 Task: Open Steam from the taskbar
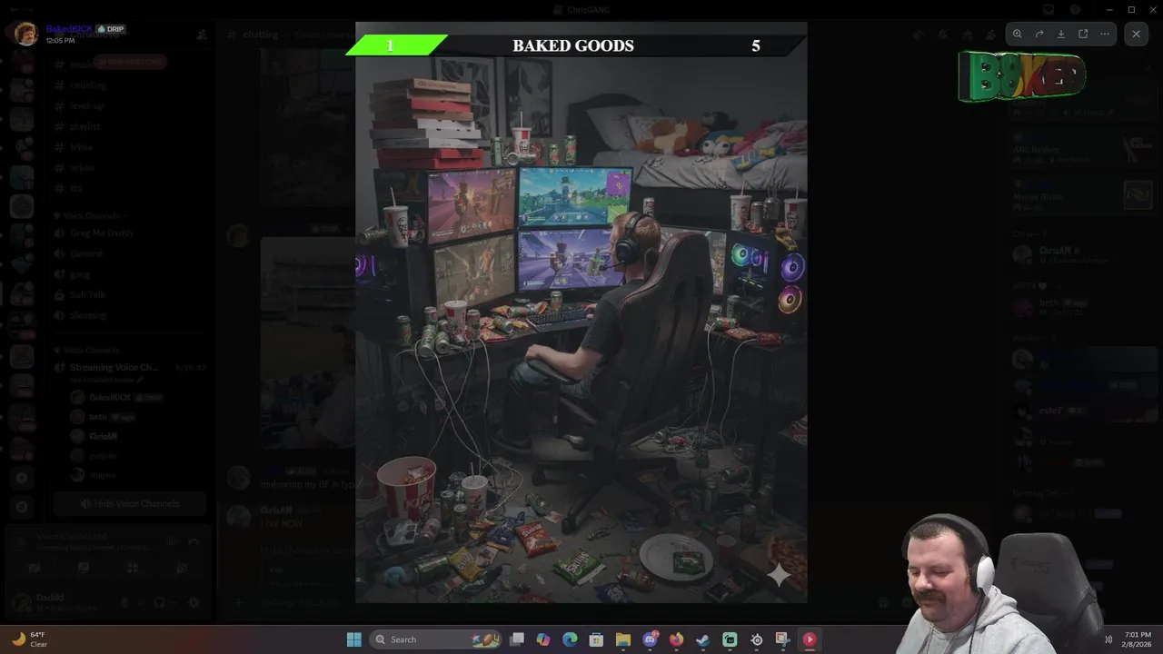pos(702,639)
